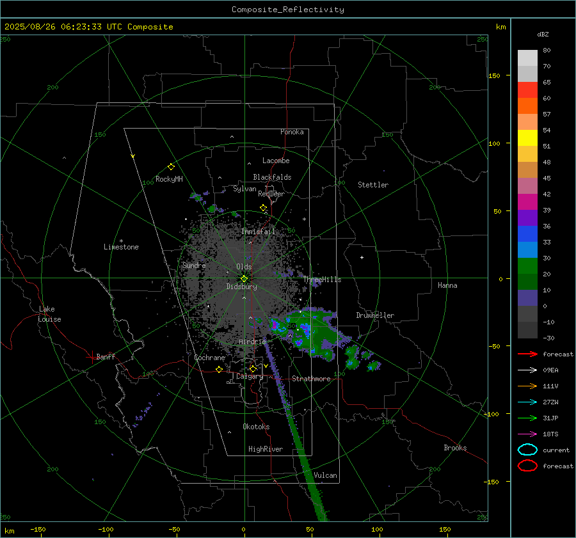The image size is (576, 538).
Task: Click the purple swatch on dBZ scale
Action: pos(527,218)
